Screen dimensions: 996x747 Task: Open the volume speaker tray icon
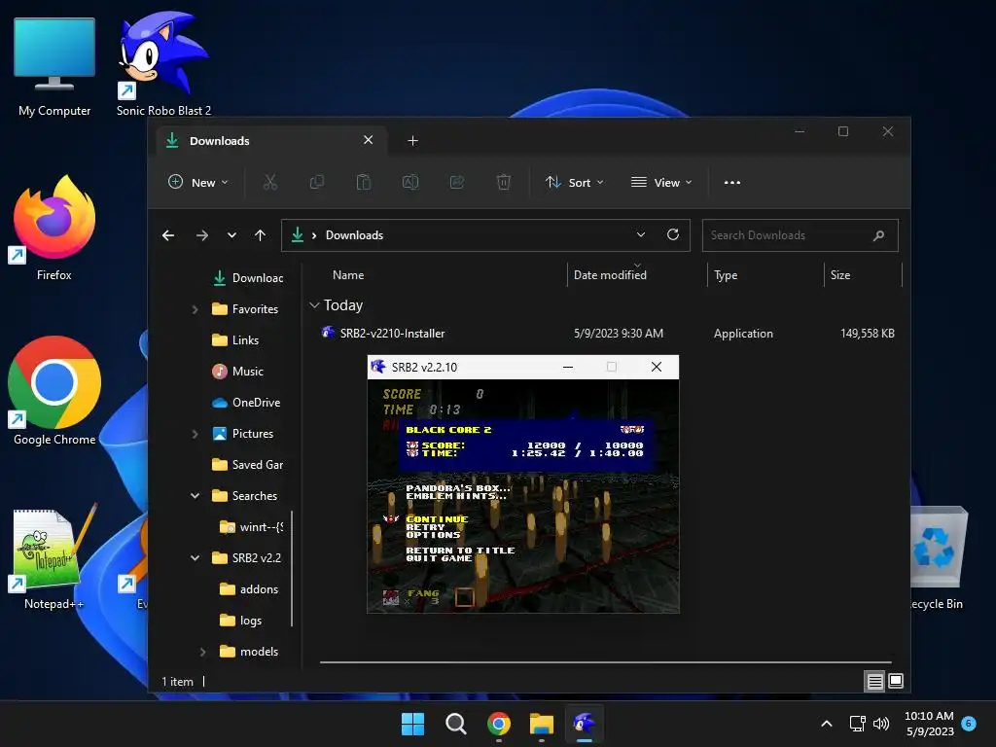[x=881, y=724]
